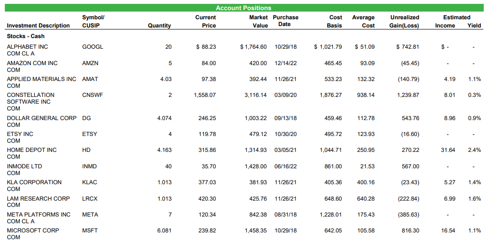
Task: Select Constellation market value 3,116.14
Action: (x=256, y=95)
